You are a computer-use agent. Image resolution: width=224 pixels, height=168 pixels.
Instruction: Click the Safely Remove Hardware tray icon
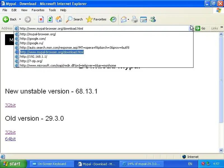click(x=208, y=164)
